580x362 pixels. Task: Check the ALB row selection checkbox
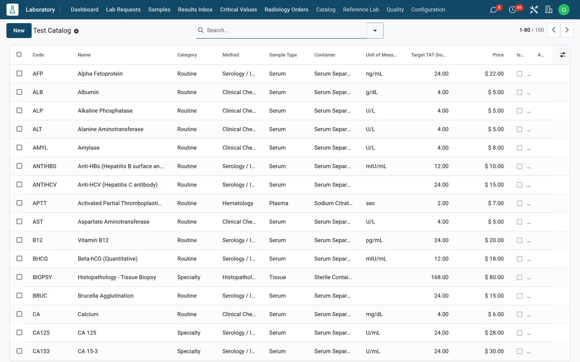(19, 92)
